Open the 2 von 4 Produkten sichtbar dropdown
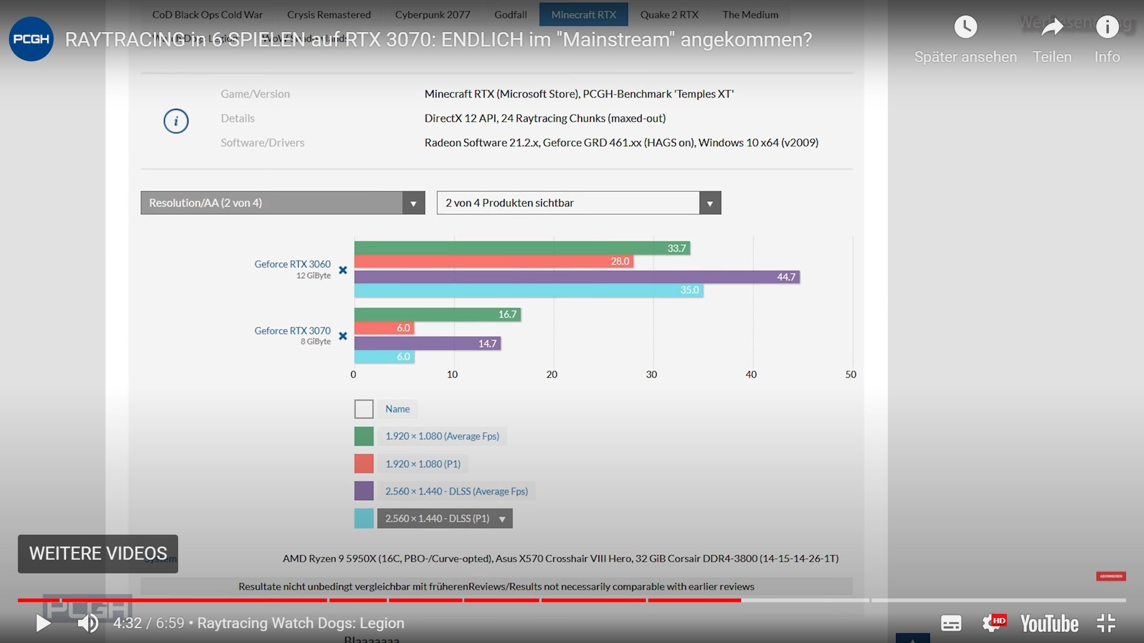This screenshot has width=1144, height=643. click(709, 203)
